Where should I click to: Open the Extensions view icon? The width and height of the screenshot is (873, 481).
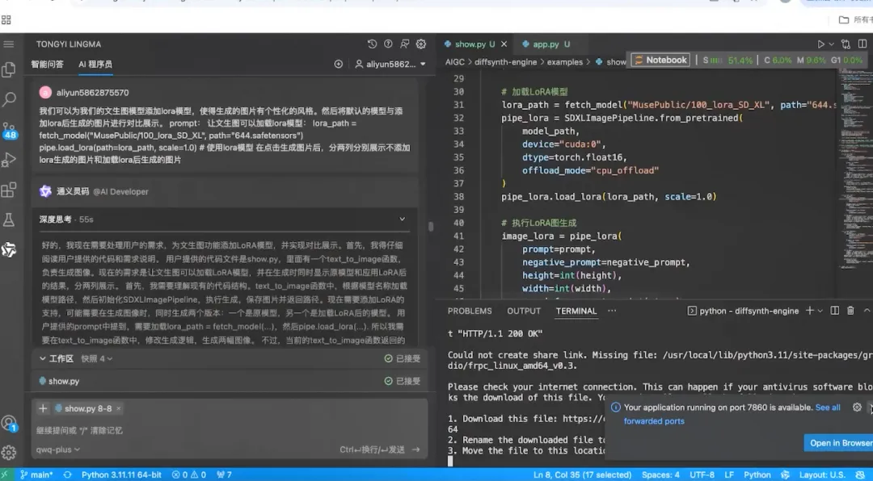click(9, 190)
